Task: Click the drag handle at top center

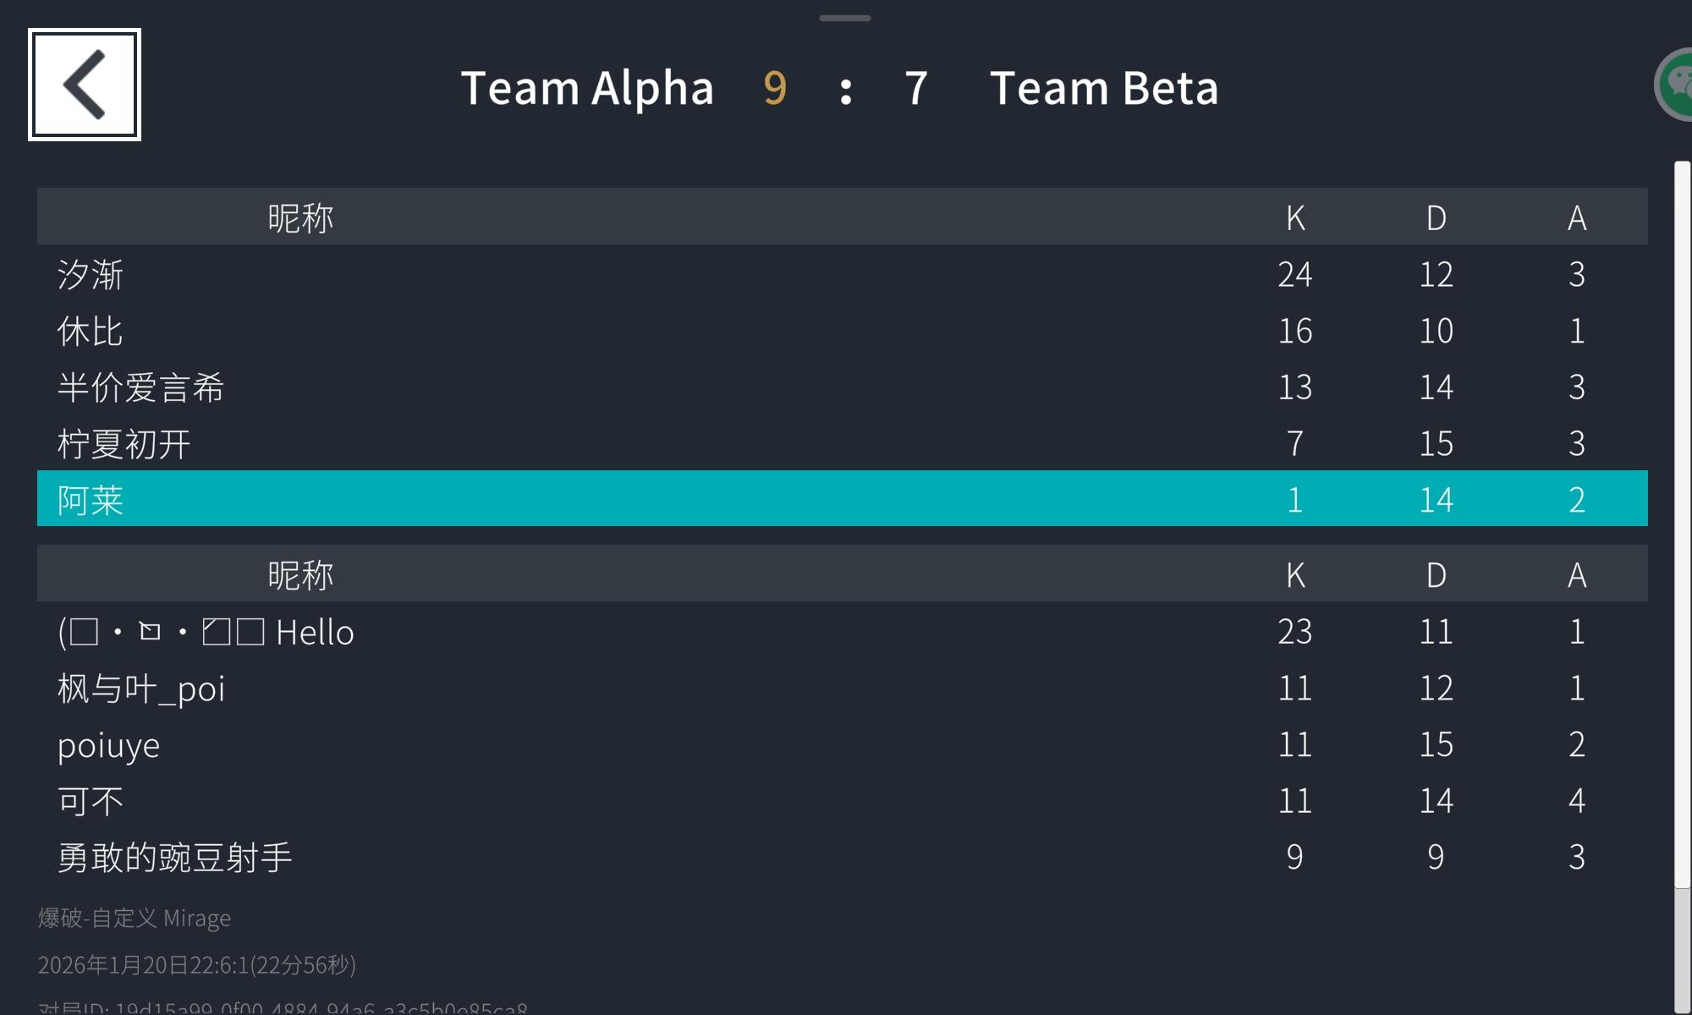Action: (x=844, y=18)
